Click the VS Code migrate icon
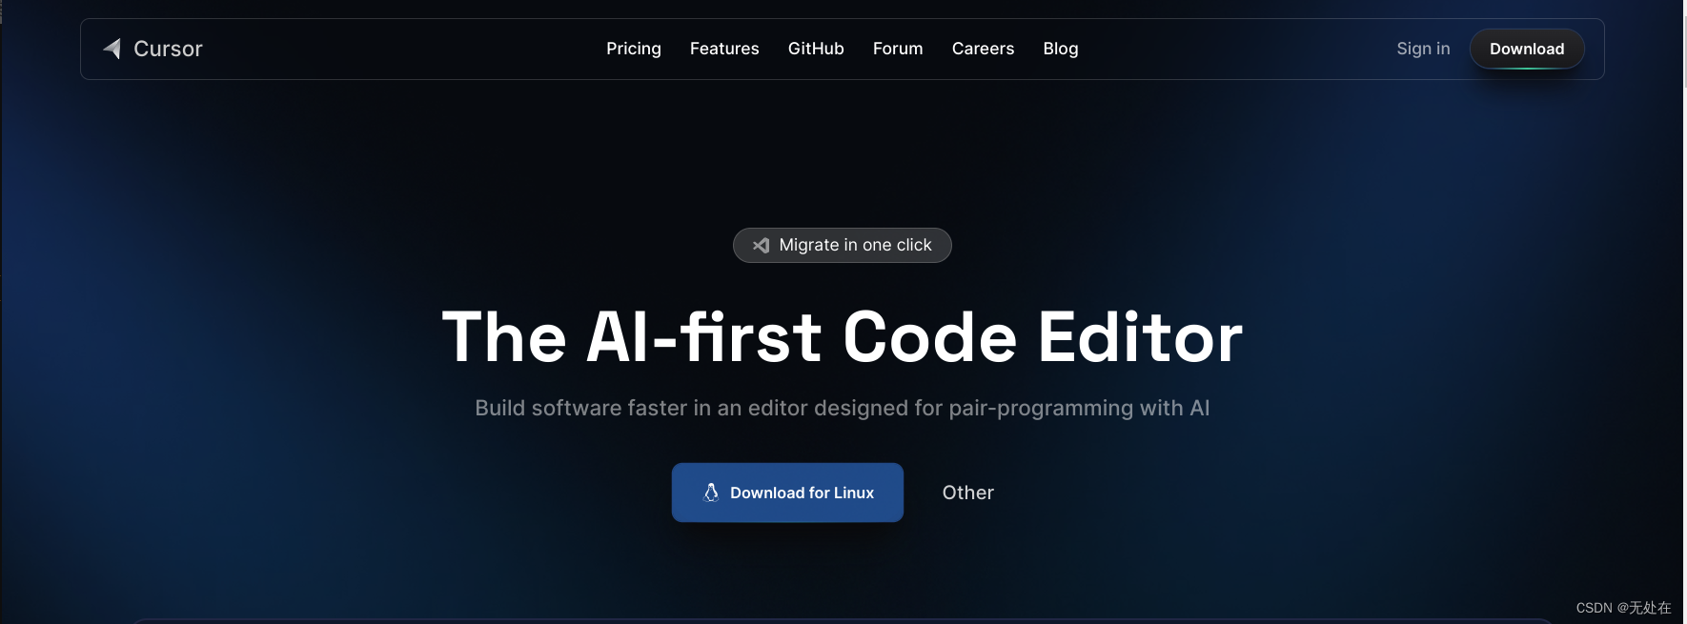The width and height of the screenshot is (1687, 624). tap(761, 246)
